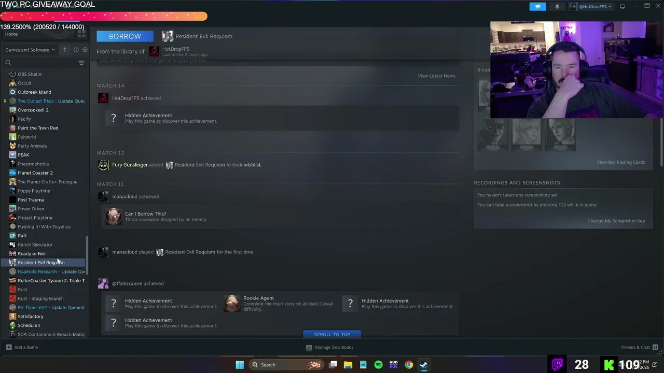Click the library list scrollbar
The width and height of the screenshot is (664, 373).
coord(87,256)
